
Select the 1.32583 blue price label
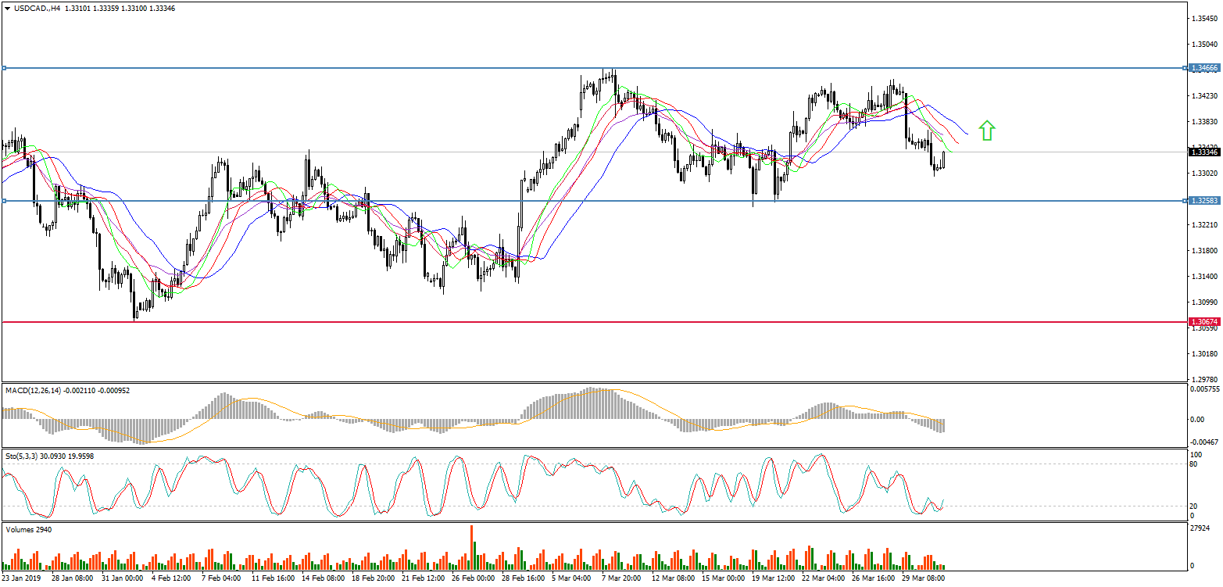point(1203,201)
